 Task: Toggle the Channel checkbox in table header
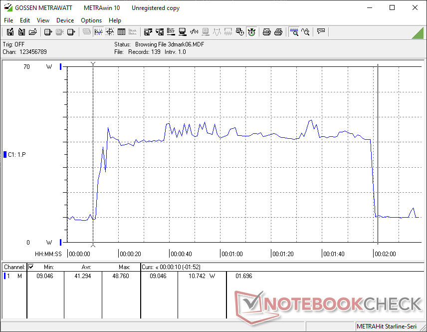coord(31,267)
